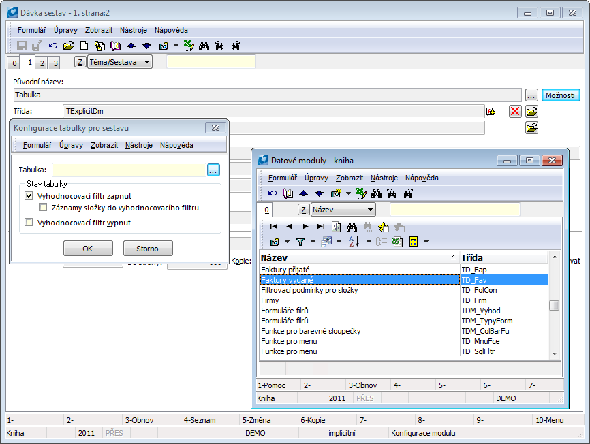
Task: Open the Téma/Sestava dropdown
Action: click(x=147, y=62)
